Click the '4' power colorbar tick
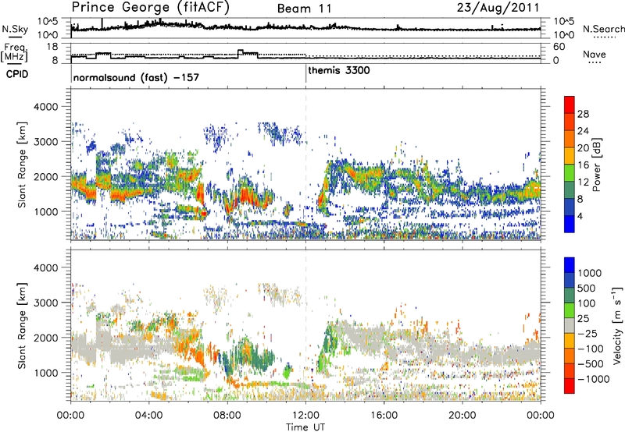 click(580, 216)
